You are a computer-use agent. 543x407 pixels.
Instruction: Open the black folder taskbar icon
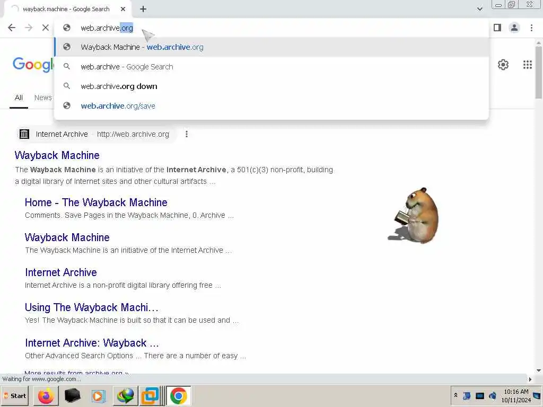coord(72,396)
